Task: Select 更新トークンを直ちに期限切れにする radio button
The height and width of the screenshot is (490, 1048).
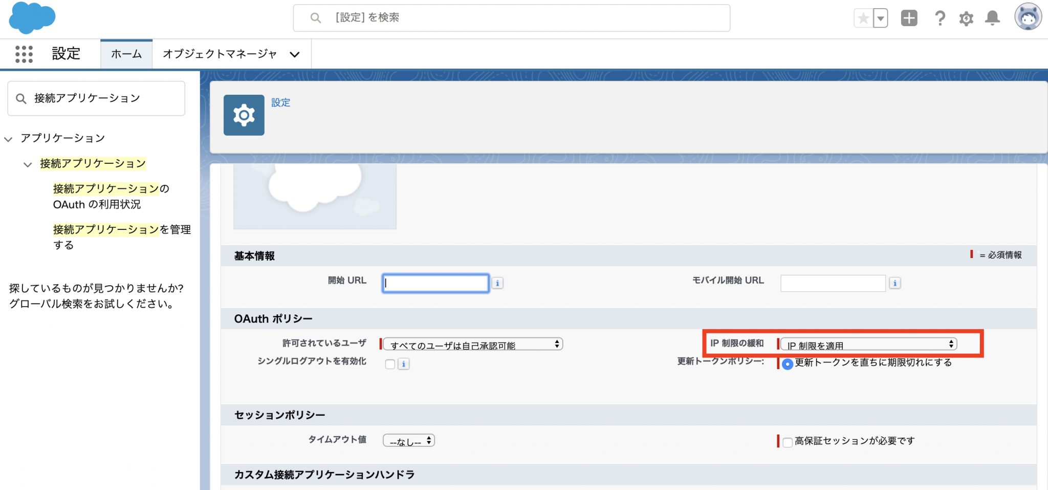Action: [788, 364]
